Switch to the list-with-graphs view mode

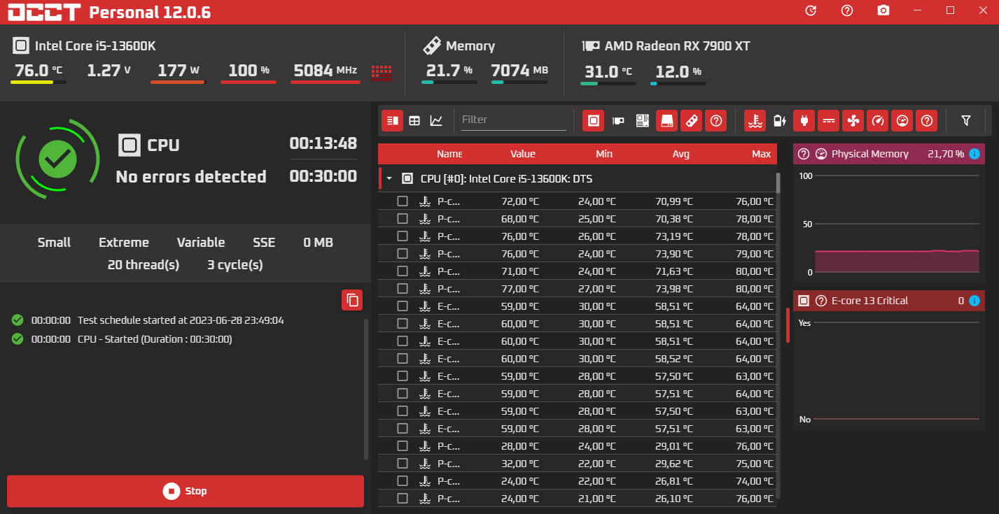click(392, 120)
